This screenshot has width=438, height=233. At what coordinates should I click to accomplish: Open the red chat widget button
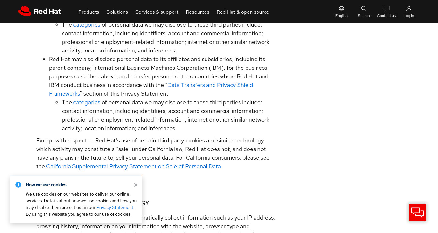point(417,213)
